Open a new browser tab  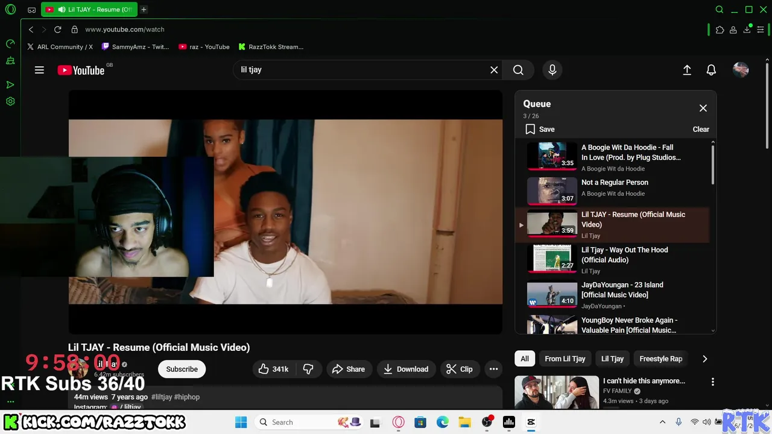coord(144,10)
